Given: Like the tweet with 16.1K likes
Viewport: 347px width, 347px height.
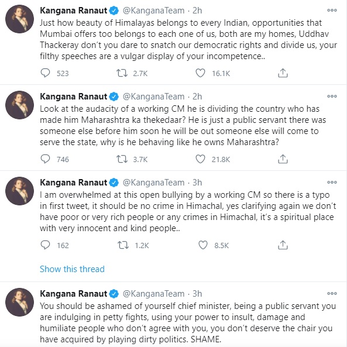Looking at the screenshot, I should 200,73.
